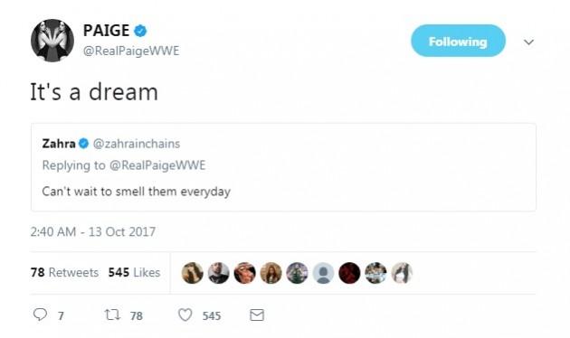Toggle the Following button
Viewport: 570px width, 338px height.
click(x=458, y=41)
